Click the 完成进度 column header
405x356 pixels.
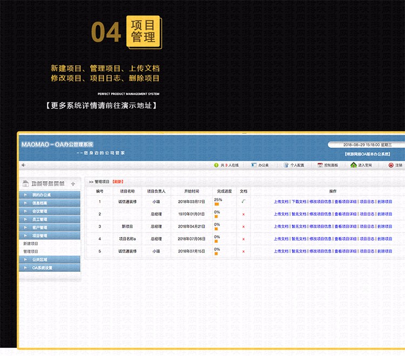[x=224, y=191]
